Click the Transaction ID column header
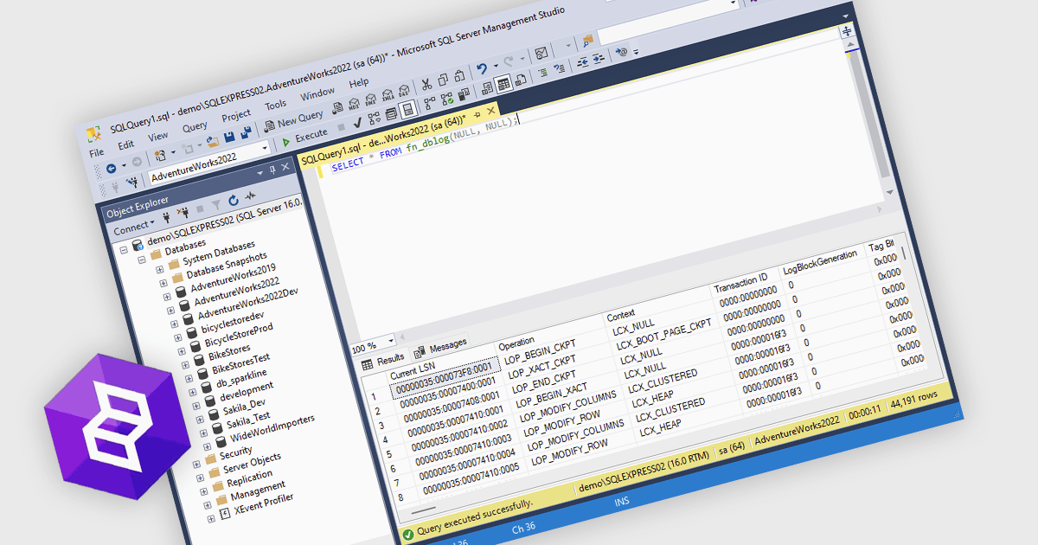1038x545 pixels. pyautogui.click(x=742, y=283)
